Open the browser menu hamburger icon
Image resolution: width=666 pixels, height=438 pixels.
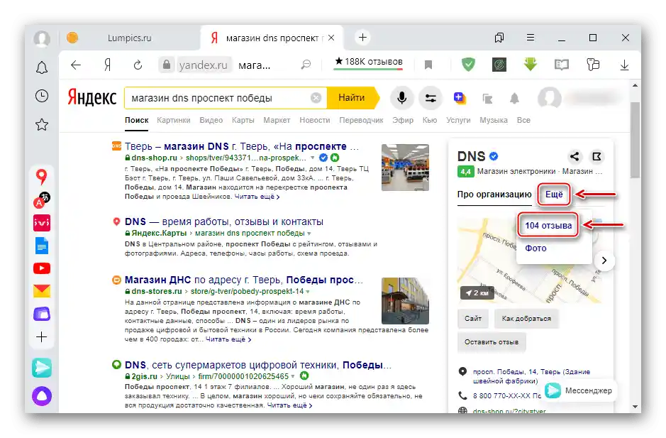[x=530, y=38]
